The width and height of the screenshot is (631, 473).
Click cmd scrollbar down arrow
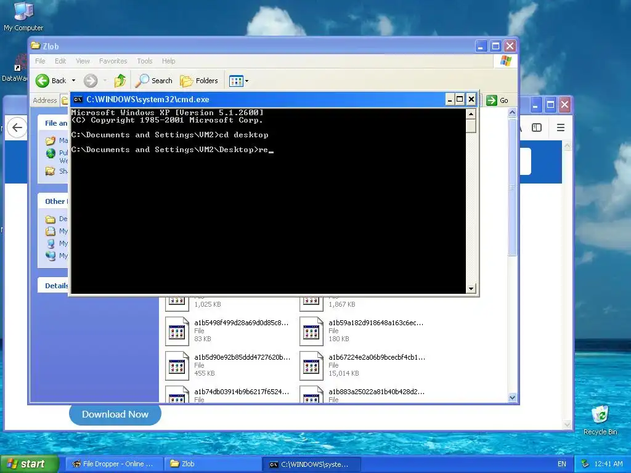[x=471, y=288]
